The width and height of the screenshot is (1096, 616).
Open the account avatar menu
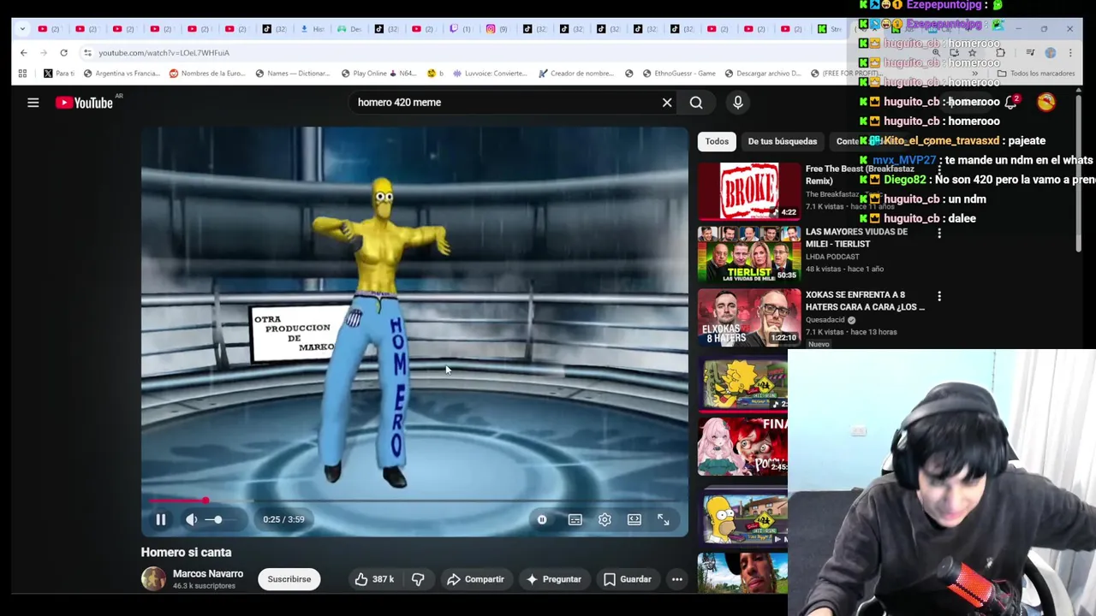1046,102
